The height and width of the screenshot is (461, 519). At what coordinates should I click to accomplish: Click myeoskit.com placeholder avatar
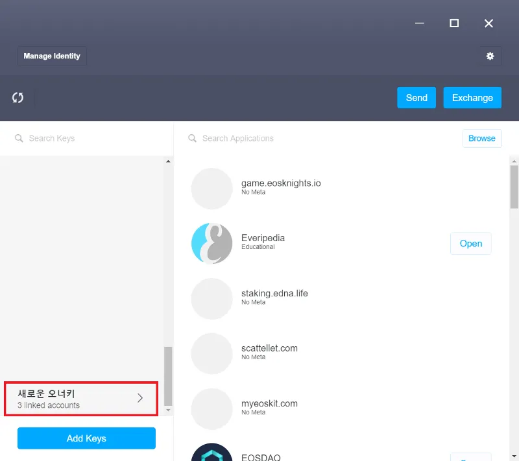coord(212,408)
